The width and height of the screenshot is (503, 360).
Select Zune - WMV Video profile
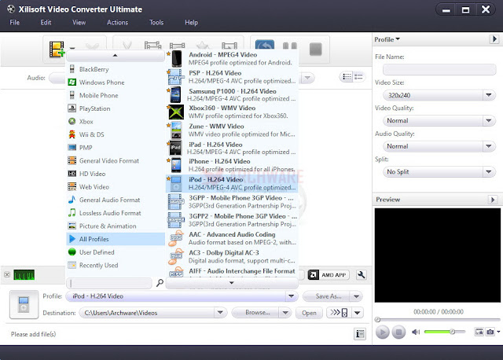tap(232, 130)
